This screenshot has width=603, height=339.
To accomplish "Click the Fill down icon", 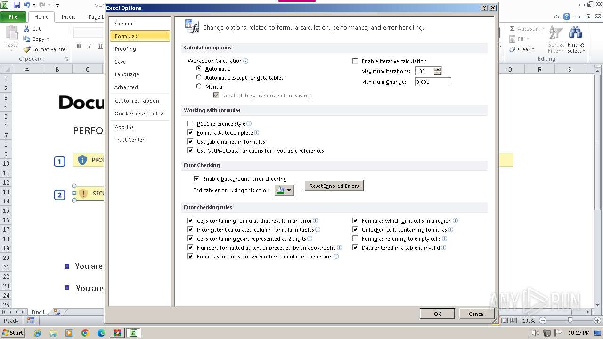I will point(513,39).
